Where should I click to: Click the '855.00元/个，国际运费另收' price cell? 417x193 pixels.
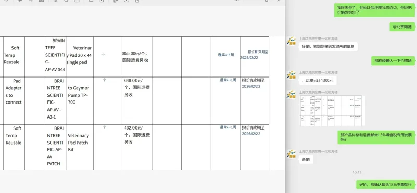[138, 57]
